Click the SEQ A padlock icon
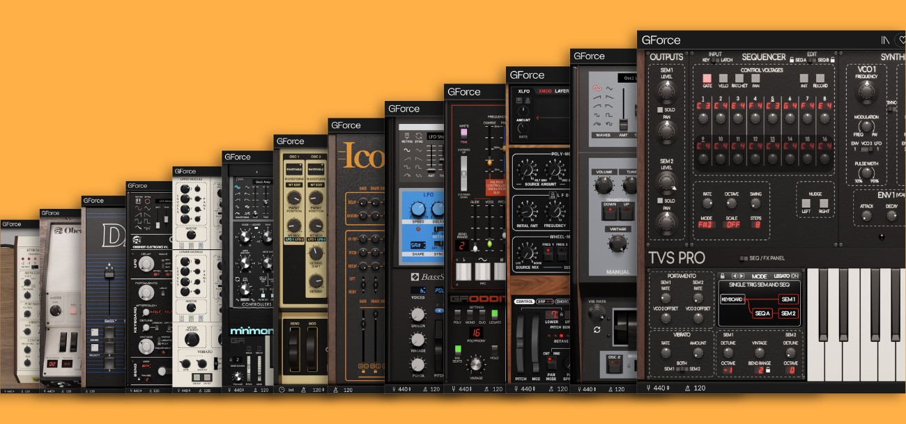 tap(792, 60)
